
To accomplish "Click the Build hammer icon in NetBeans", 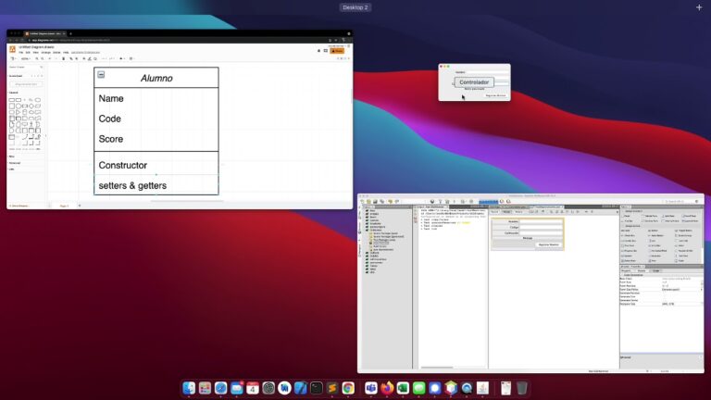I will tap(441, 201).
